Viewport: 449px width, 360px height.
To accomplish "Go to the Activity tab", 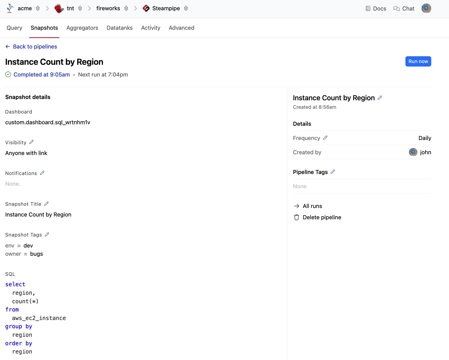I will coord(150,28).
